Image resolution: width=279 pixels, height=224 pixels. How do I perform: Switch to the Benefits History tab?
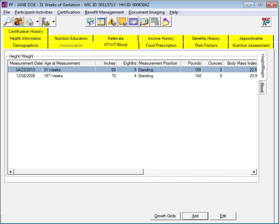point(206,38)
